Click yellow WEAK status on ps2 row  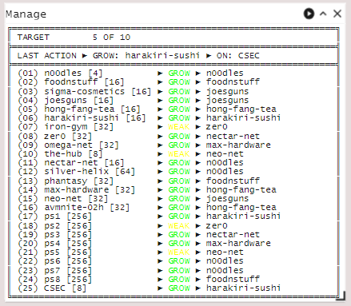tap(179, 226)
